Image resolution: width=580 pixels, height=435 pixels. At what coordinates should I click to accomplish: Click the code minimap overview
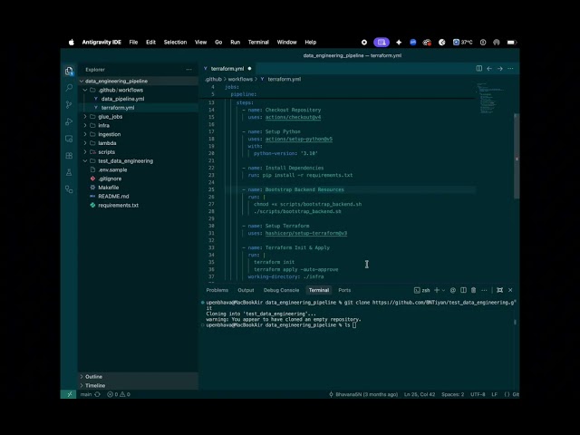click(x=492, y=98)
